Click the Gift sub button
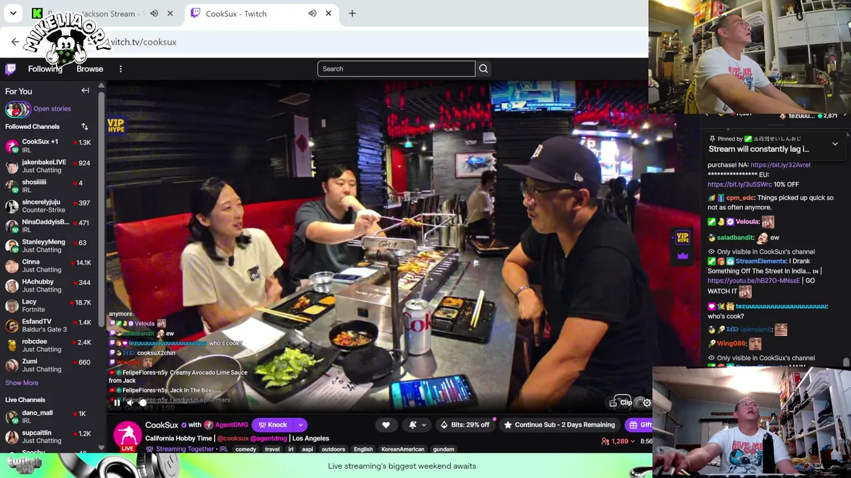 [640, 425]
